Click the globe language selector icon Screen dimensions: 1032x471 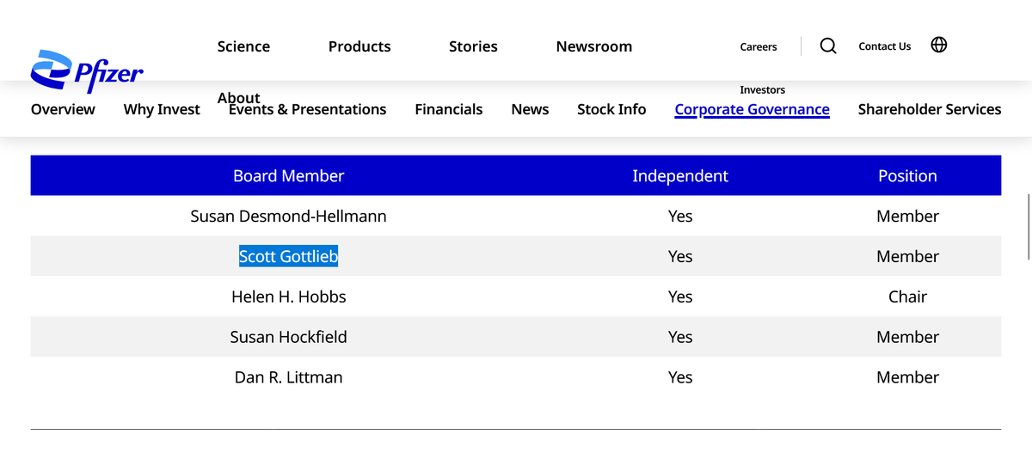[939, 45]
